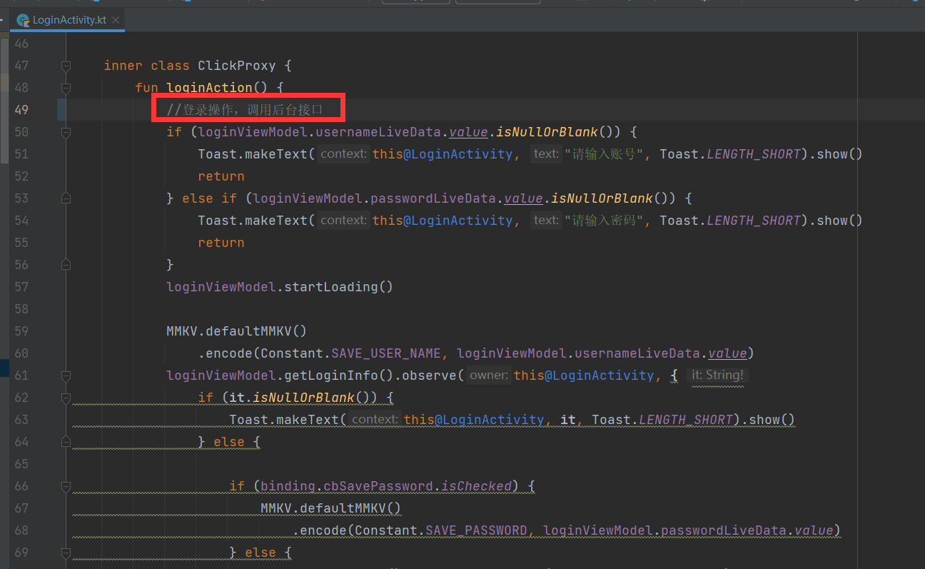Click the fold marker at line 69 else
The width and height of the screenshot is (925, 569).
point(66,553)
